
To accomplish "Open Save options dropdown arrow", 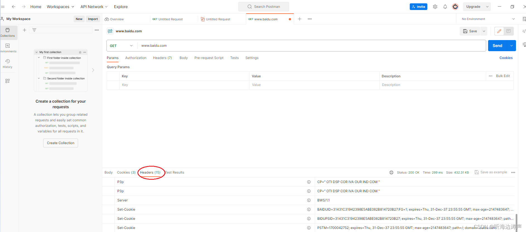I will point(484,31).
